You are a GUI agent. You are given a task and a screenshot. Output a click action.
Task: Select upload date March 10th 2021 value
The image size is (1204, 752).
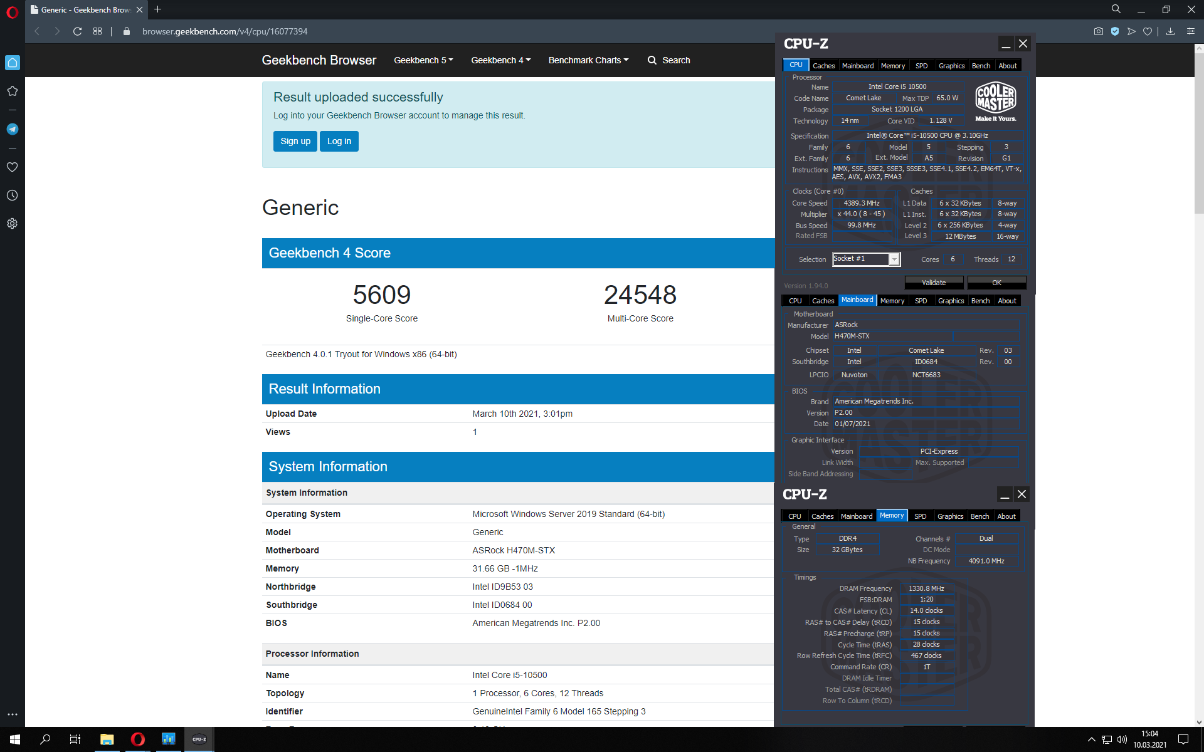(522, 414)
